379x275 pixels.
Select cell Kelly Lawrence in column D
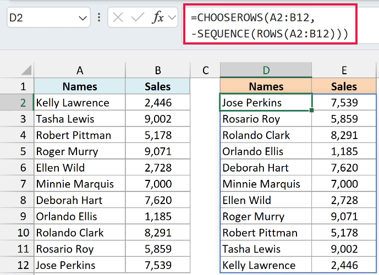[266, 265]
